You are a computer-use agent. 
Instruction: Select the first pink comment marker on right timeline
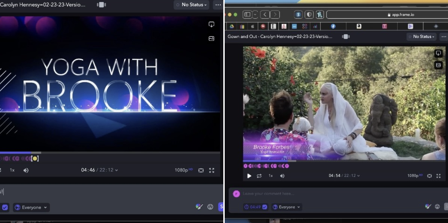(x=245, y=166)
